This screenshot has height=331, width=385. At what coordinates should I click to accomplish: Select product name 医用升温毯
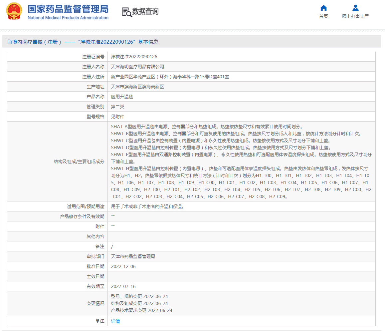coord(122,97)
